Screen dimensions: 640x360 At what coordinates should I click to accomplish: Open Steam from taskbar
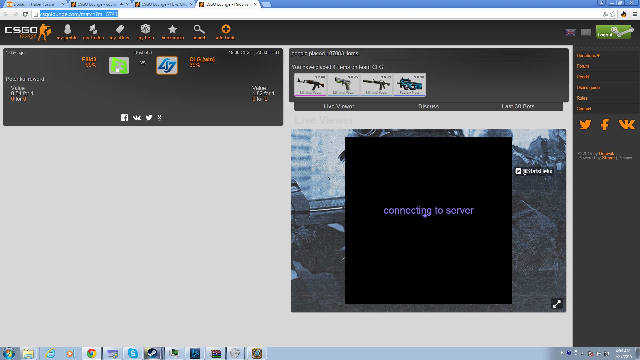click(152, 353)
